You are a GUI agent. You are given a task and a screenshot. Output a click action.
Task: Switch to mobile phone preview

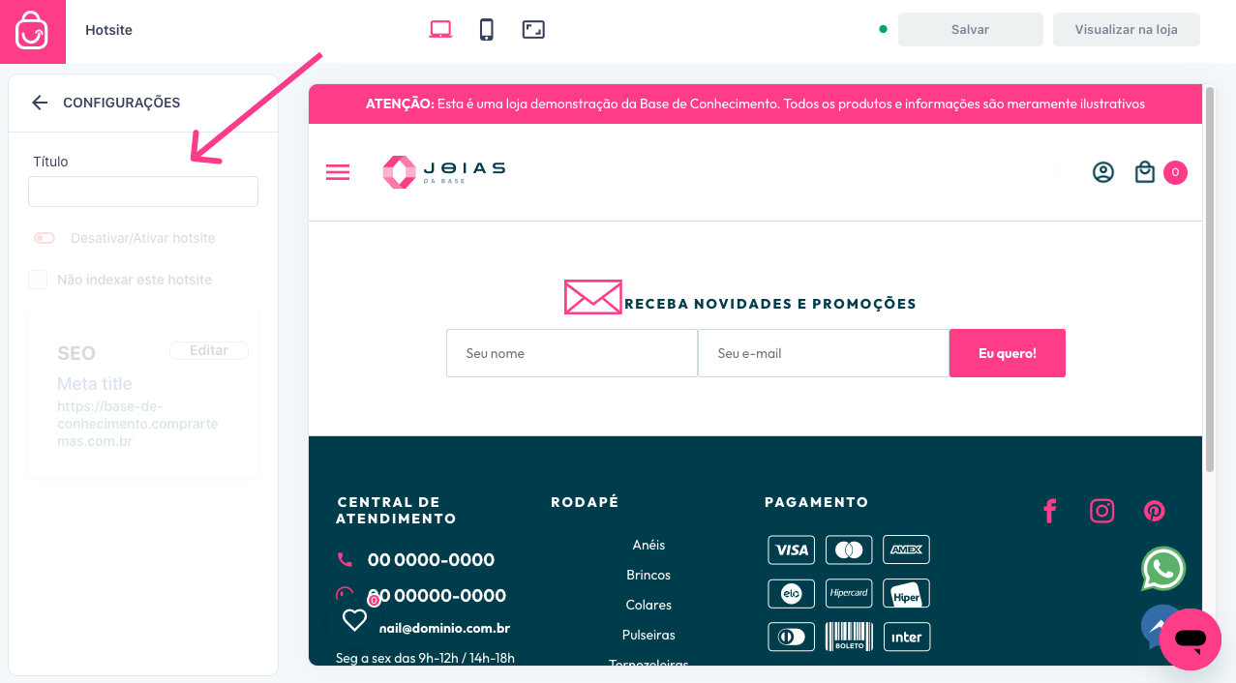point(487,29)
